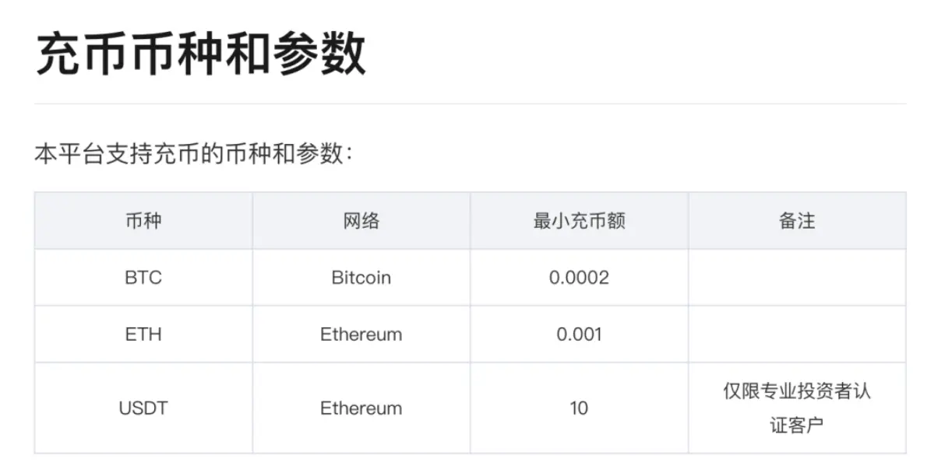Screen dimensions: 952x469
Task: Click the page heading 充币币种和参数
Action: (200, 54)
